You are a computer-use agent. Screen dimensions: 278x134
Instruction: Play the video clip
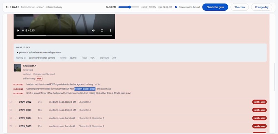(x=18, y=30)
